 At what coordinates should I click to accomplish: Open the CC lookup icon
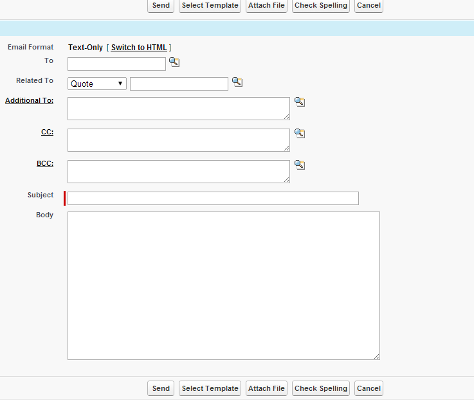(x=300, y=133)
